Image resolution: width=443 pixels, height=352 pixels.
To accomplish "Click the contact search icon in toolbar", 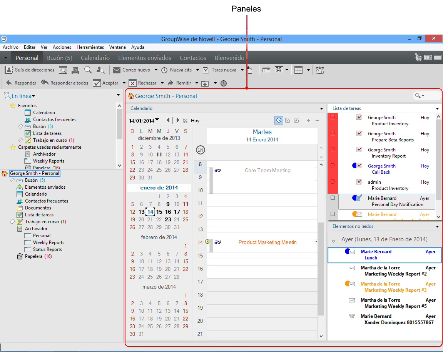I will 100,70.
